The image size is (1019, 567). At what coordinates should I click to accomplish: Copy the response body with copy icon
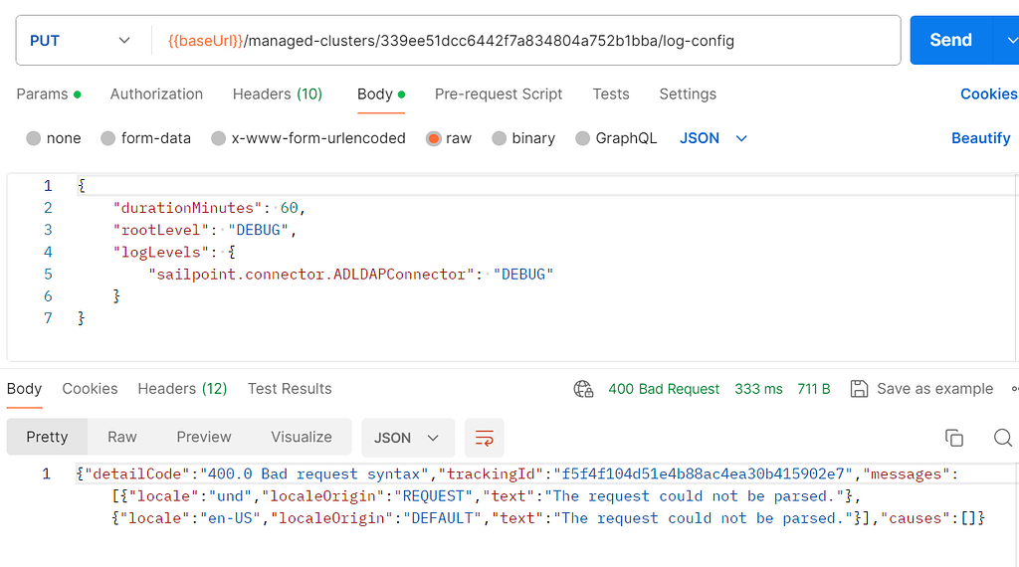[954, 438]
